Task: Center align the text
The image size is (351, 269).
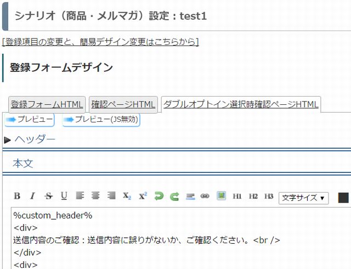Action: (x=95, y=195)
